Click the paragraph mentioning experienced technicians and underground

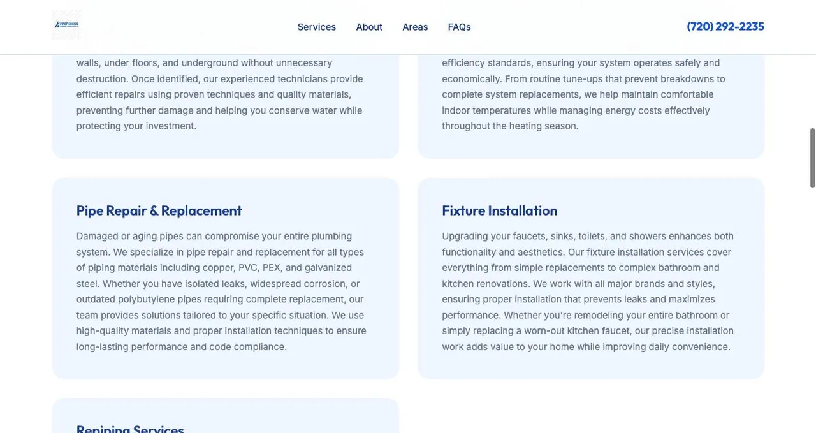point(221,87)
